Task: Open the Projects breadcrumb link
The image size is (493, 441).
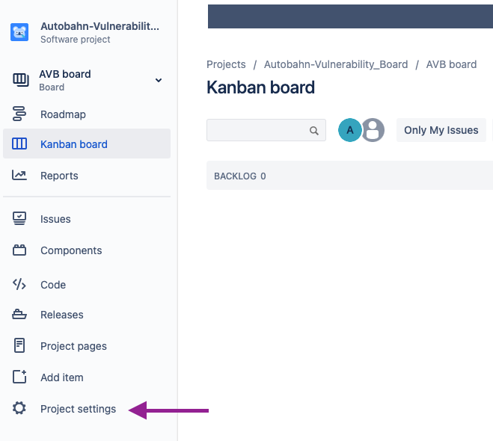Action: coord(226,64)
